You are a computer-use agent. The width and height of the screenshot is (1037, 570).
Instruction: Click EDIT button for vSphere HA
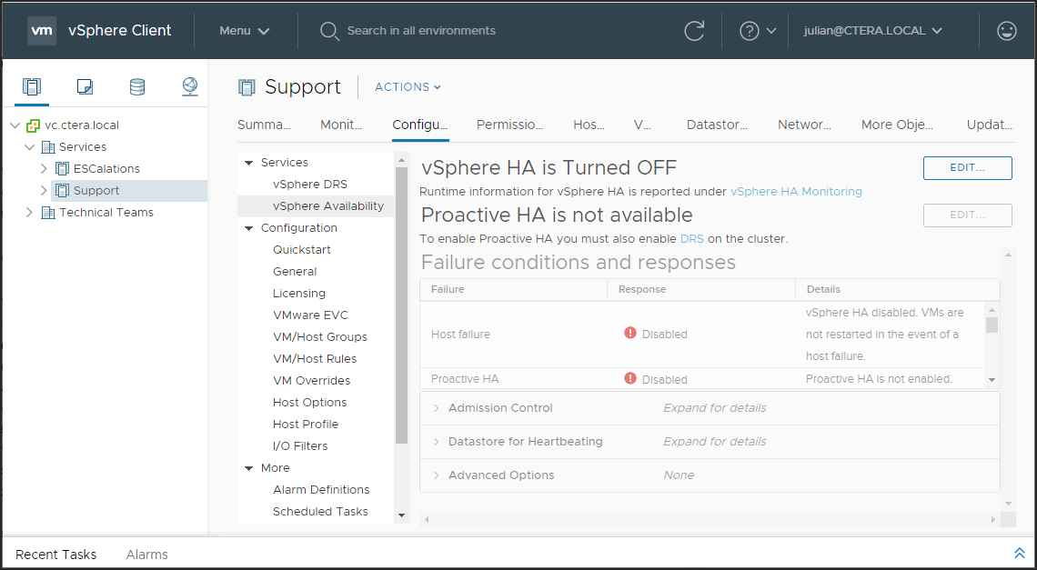[x=968, y=168]
